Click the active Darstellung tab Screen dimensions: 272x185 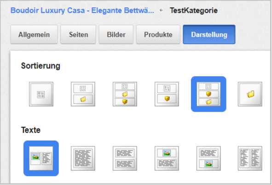click(x=209, y=34)
